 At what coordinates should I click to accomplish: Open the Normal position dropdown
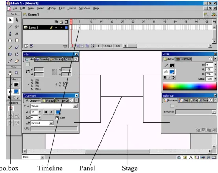51,123
